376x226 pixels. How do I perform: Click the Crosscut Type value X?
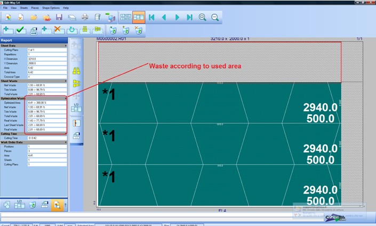click(x=47, y=77)
